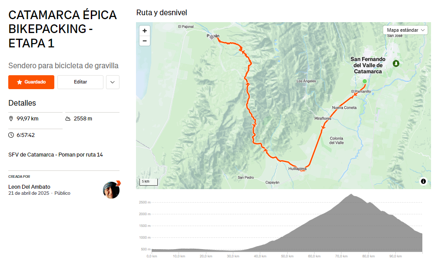This screenshot has height=260, width=441.
Task: Click the elevation profile peak
Action: pos(351,194)
